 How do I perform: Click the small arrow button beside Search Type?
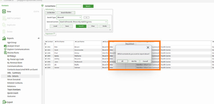pyautogui.click(x=86, y=17)
